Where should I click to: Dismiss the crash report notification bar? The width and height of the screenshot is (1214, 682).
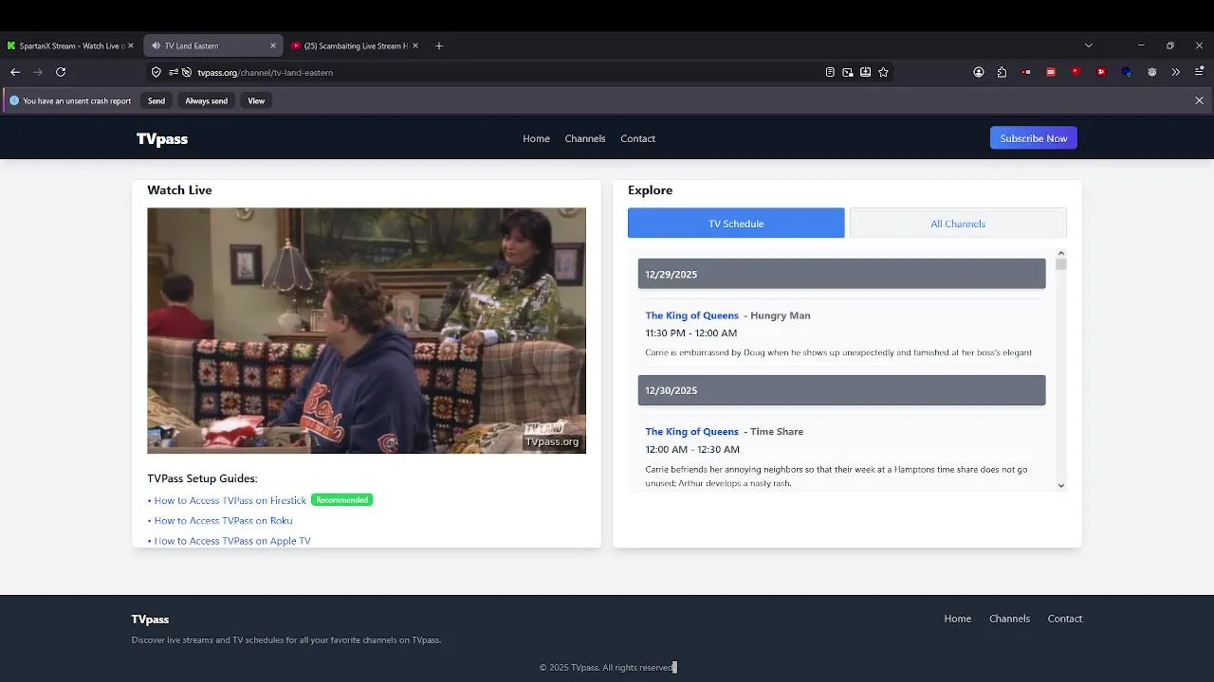pyautogui.click(x=1199, y=100)
